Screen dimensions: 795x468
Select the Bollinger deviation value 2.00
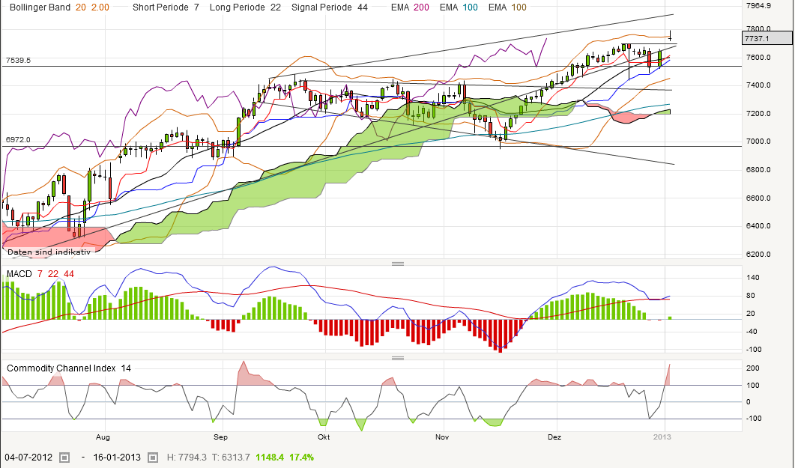tap(100, 7)
